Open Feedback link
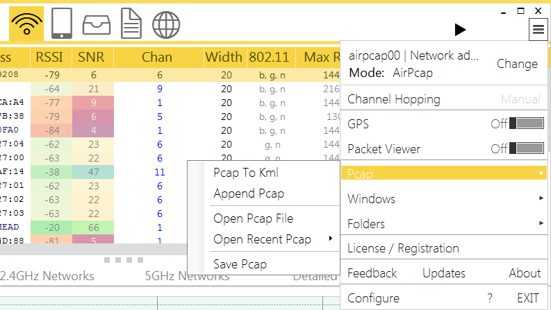551x310 pixels. click(x=372, y=273)
